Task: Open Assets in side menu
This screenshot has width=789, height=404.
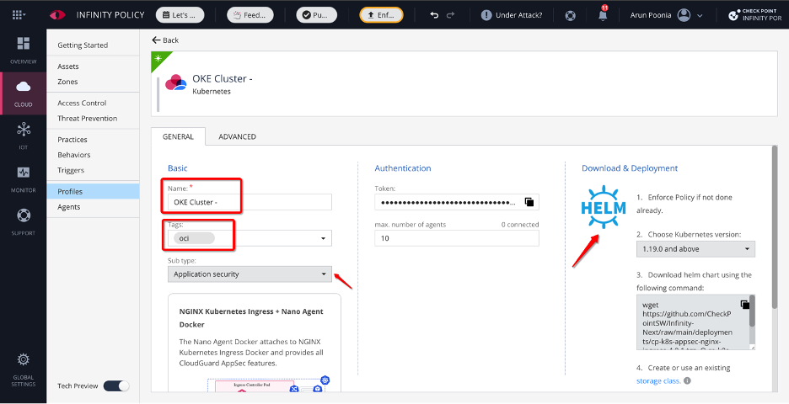Action: click(68, 66)
